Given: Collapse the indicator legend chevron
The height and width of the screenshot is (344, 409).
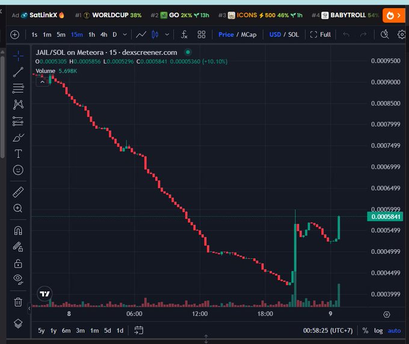Looking at the screenshot, I should coord(42,82).
